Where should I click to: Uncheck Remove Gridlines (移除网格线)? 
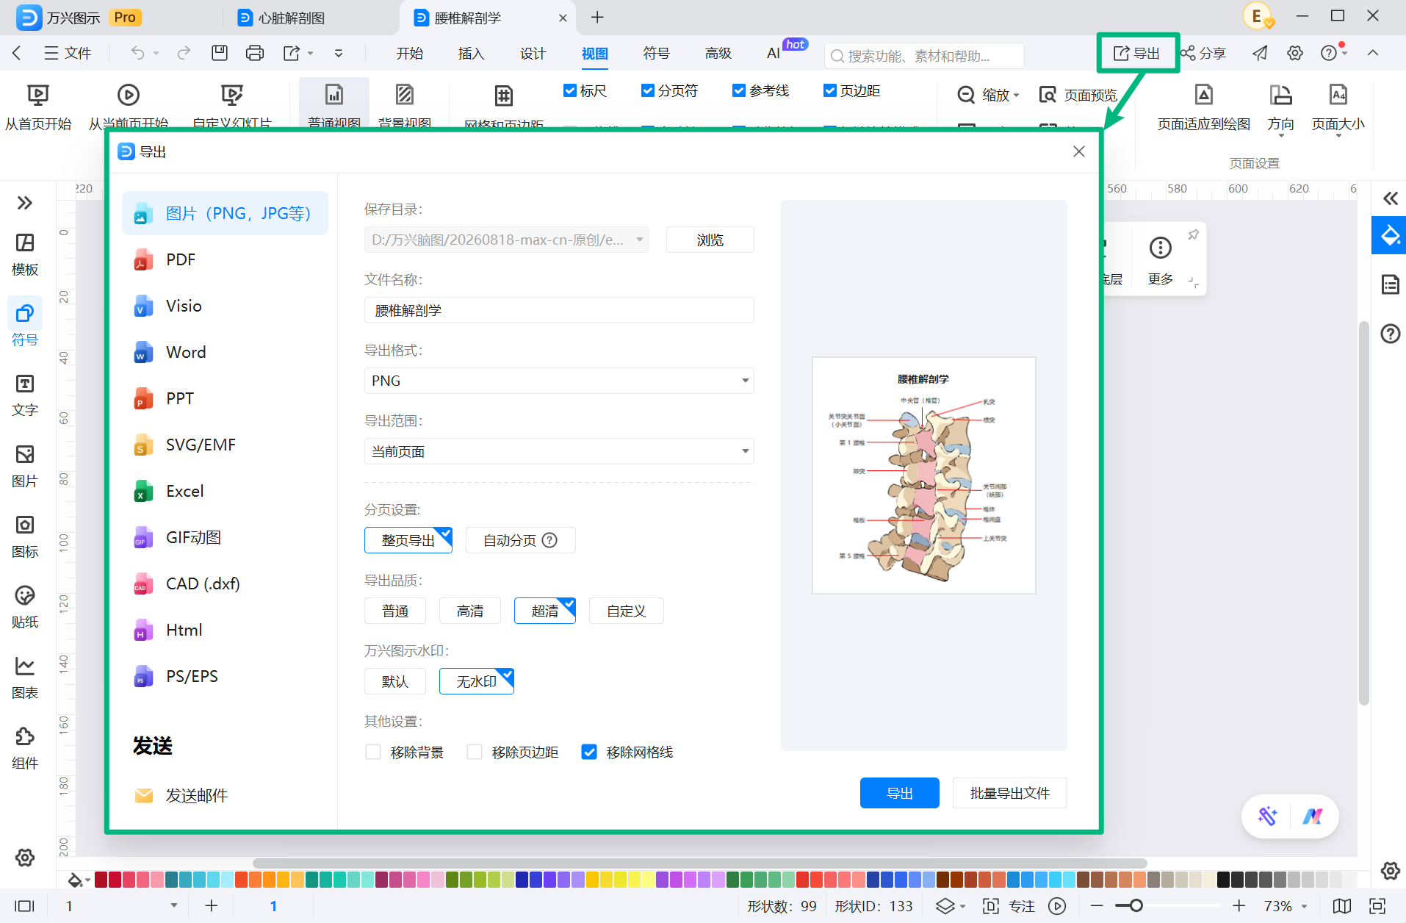[589, 752]
